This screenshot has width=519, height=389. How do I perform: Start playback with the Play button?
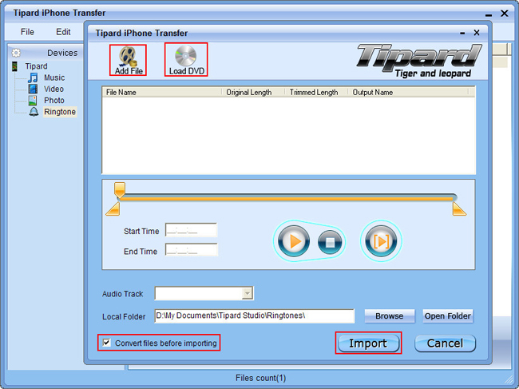(294, 241)
